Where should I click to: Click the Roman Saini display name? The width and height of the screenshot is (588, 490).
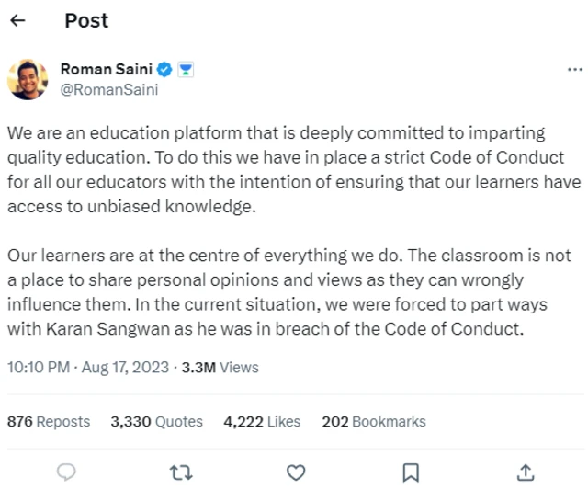[x=106, y=70]
